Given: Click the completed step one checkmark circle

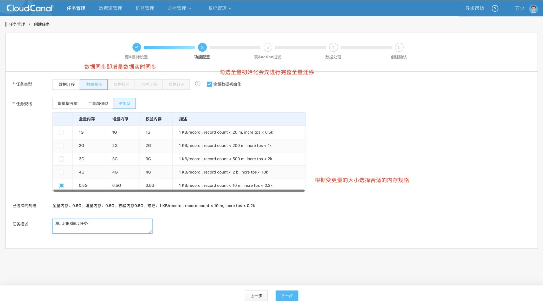Looking at the screenshot, I should coord(137,47).
